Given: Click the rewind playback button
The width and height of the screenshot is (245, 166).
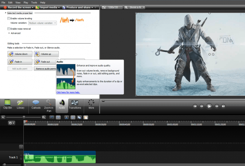Looking at the screenshot, I should click(202, 106).
